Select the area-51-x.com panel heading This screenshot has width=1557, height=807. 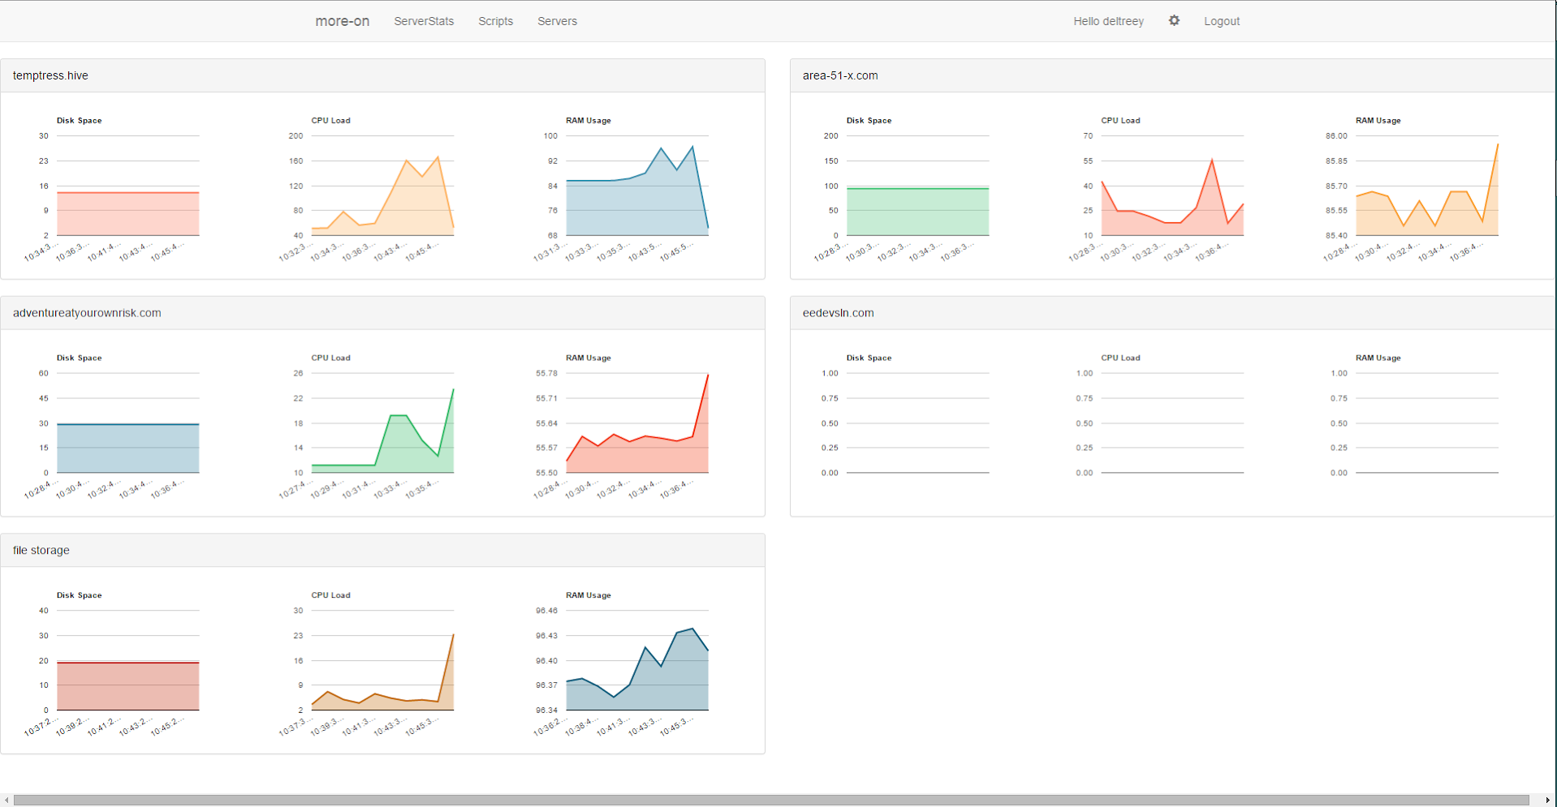[1172, 75]
